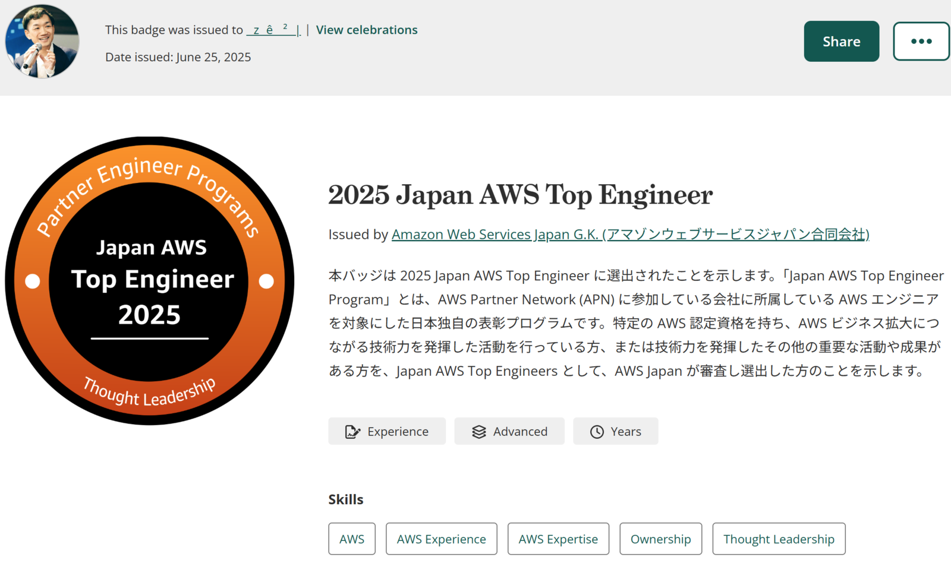Click the Advanced label text
Image resolution: width=951 pixels, height=563 pixels.
(520, 432)
